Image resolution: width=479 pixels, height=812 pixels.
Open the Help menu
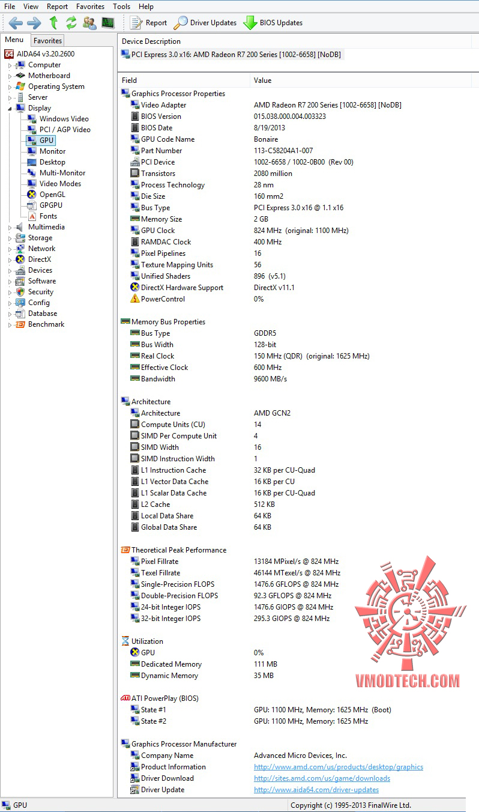click(x=146, y=7)
